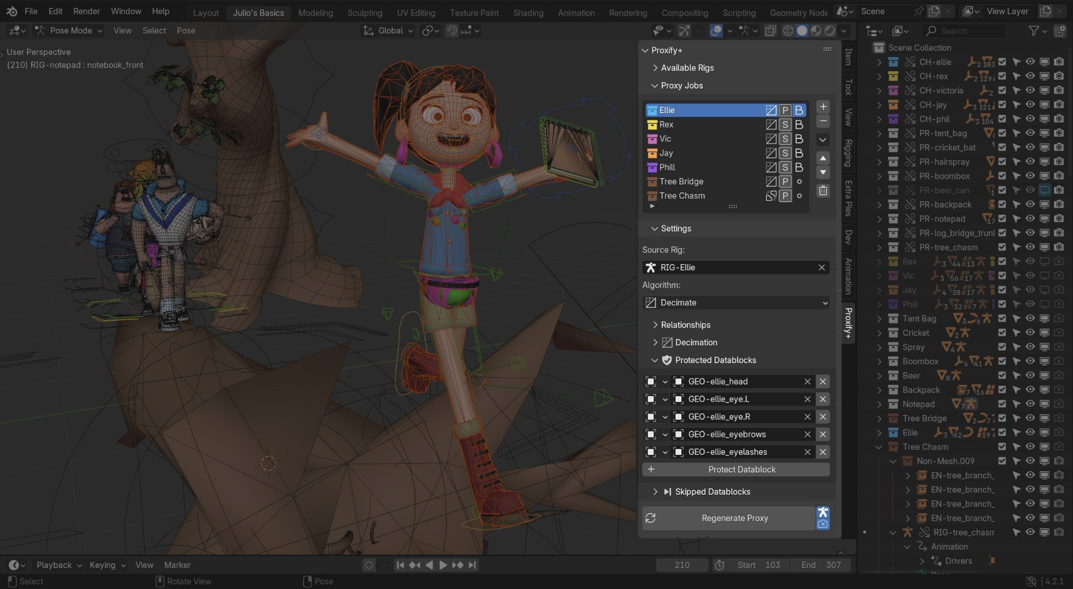The width and height of the screenshot is (1073, 589).
Task: Uncheck the Tent Bag collection checkbox
Action: [1002, 318]
